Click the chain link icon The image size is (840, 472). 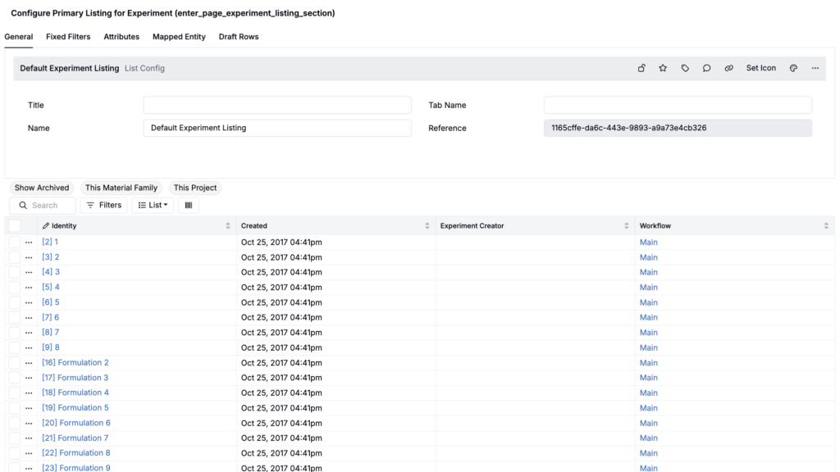[728, 68]
